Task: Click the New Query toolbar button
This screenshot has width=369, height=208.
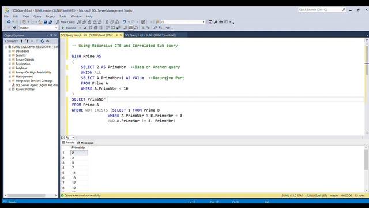Action: click(65, 22)
